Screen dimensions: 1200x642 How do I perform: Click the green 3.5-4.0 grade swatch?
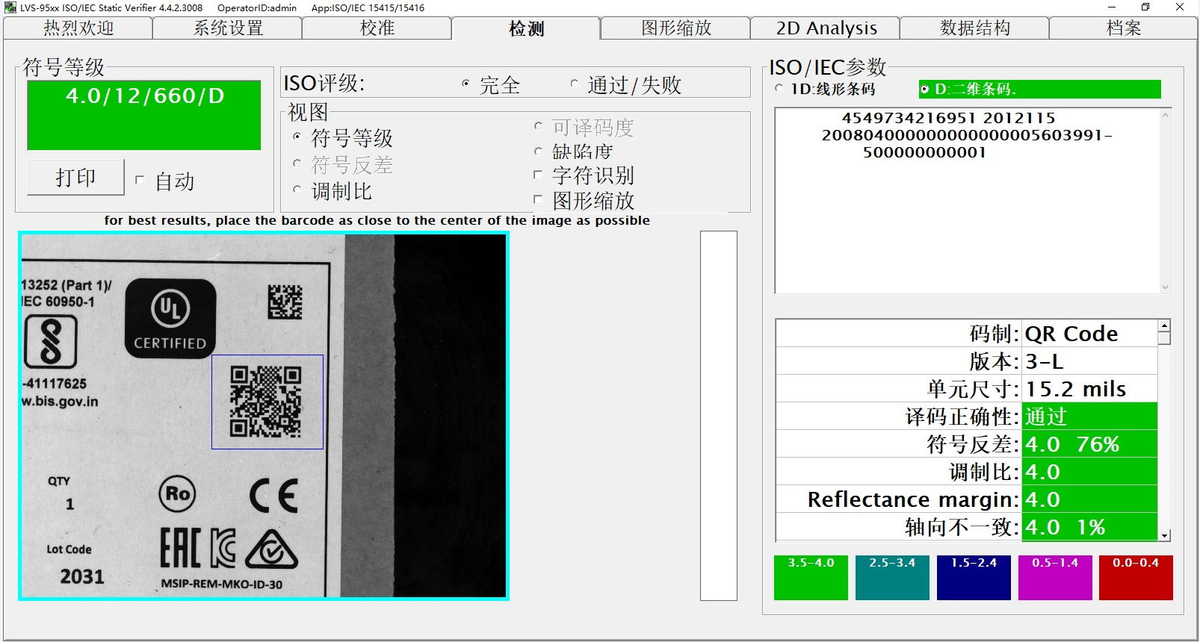811,577
